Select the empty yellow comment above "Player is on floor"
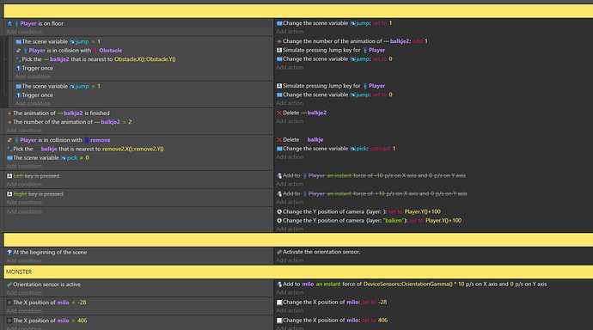 point(298,11)
